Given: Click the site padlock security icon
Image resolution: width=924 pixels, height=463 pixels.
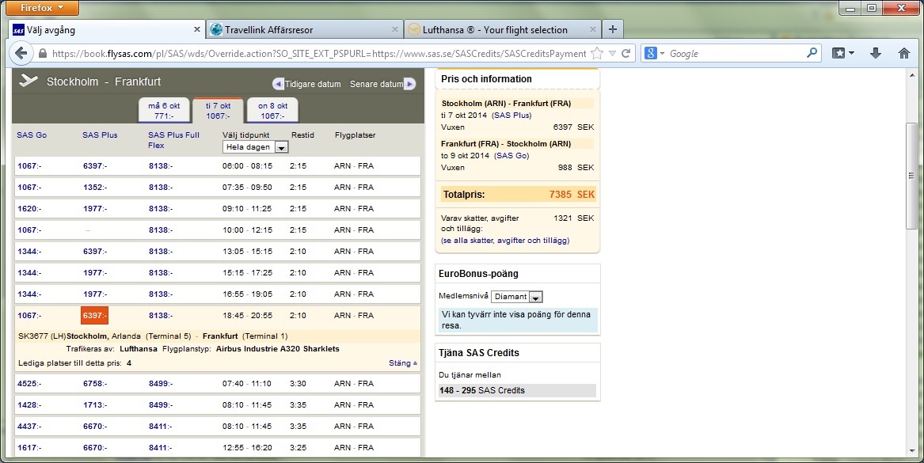Looking at the screenshot, I should [x=43, y=54].
